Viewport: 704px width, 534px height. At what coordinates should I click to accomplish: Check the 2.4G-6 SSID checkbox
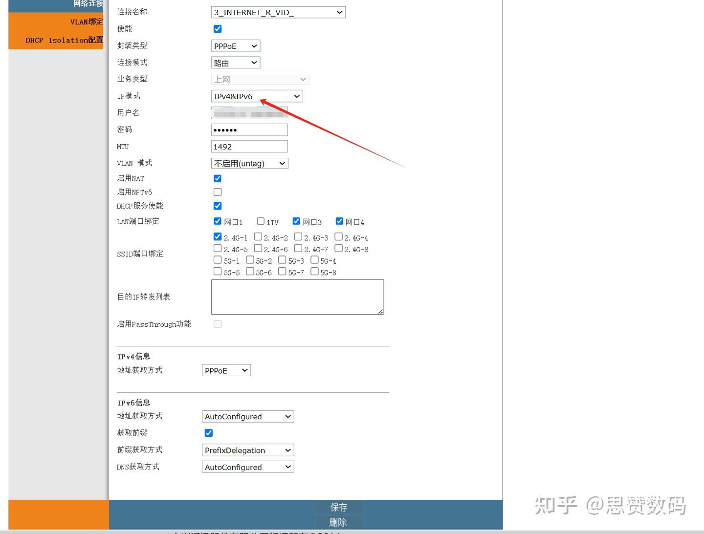258,248
